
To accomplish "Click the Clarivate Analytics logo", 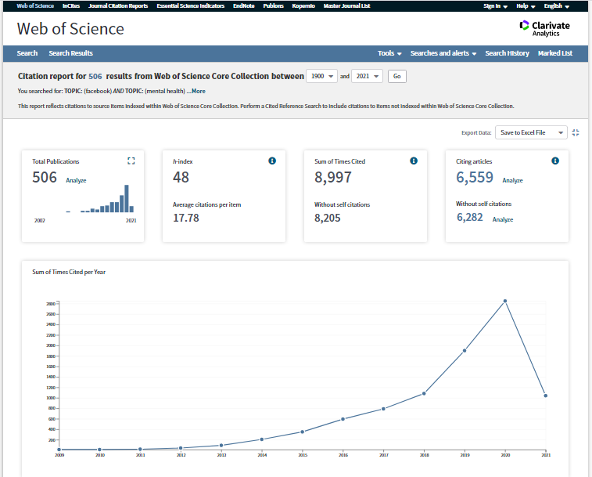I will tap(545, 29).
